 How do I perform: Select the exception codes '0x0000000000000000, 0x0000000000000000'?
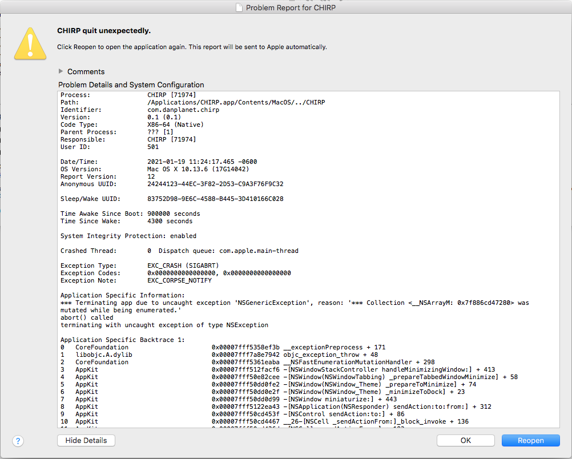[x=219, y=273]
